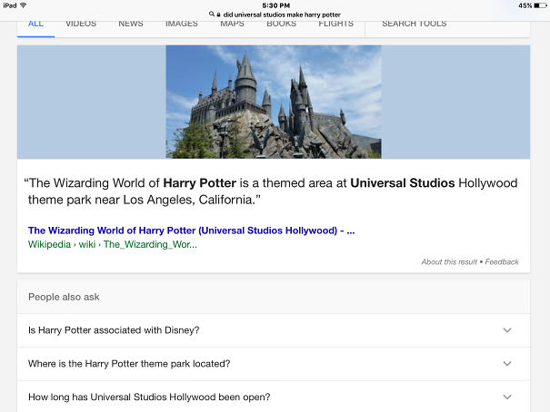Send Feedback on featured snippet
Image resolution: width=550 pixels, height=412 pixels.
click(x=502, y=262)
